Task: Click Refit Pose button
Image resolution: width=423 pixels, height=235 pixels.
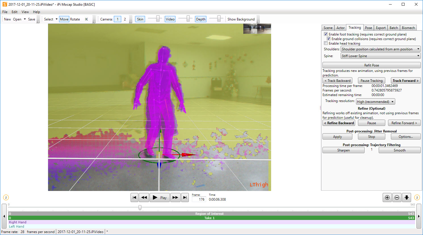Action: click(x=372, y=65)
